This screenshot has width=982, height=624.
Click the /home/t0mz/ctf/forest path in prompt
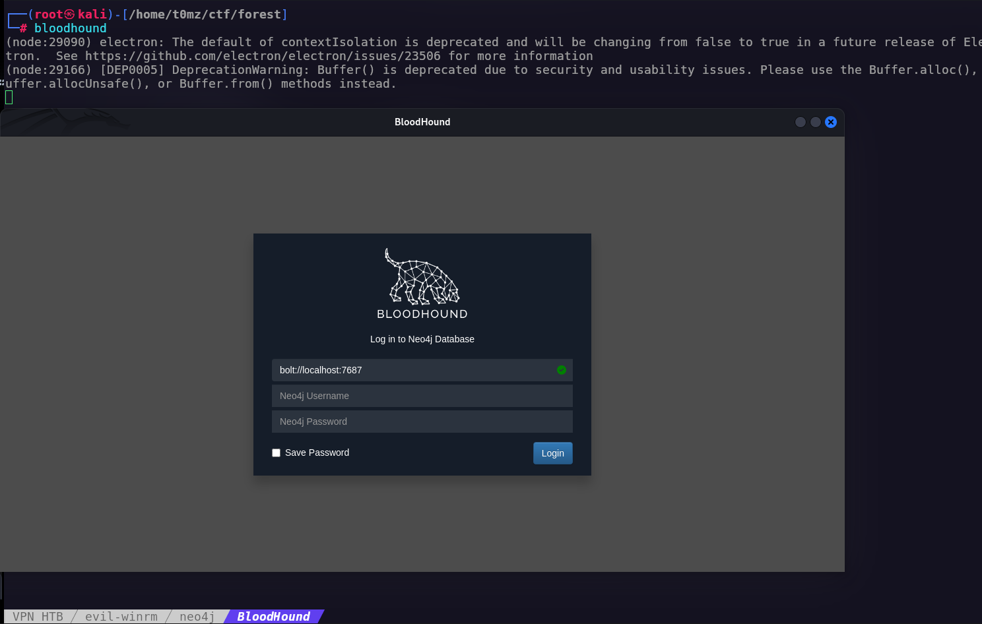click(205, 15)
